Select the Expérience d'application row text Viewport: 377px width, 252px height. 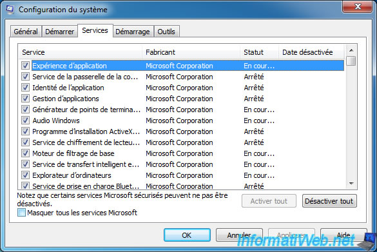(x=70, y=66)
